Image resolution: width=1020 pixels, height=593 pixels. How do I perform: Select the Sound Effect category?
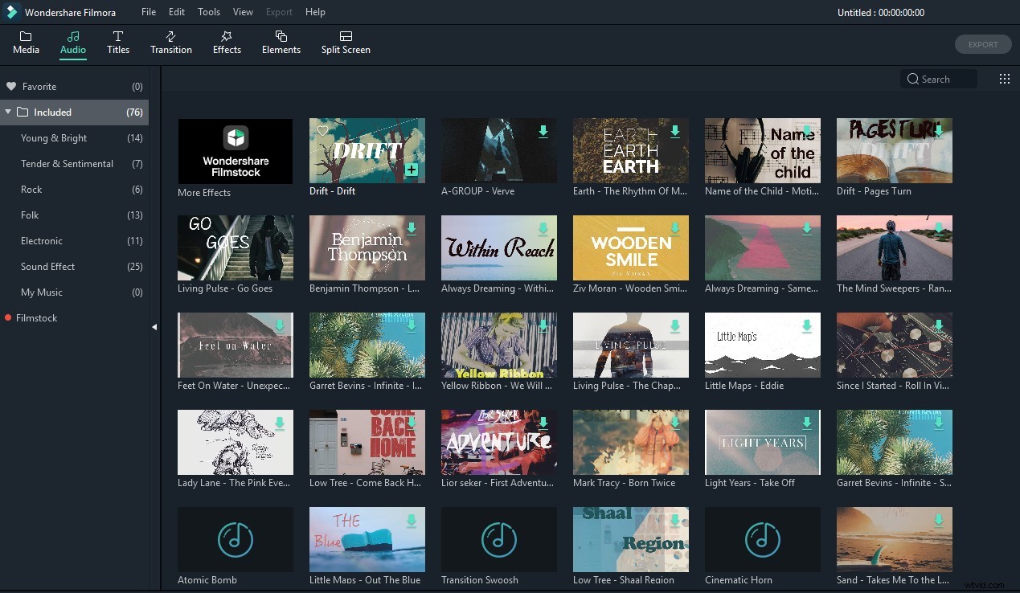tap(47, 266)
